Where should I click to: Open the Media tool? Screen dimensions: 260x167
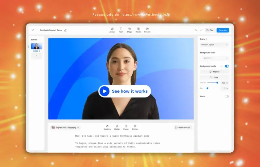(x=138, y=30)
